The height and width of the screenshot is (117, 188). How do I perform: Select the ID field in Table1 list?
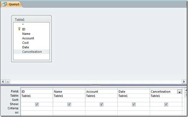[x=31, y=29]
